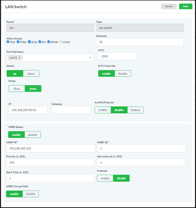The image size is (196, 208).
Task: Switch Mode to dhcp
Action: point(17,89)
